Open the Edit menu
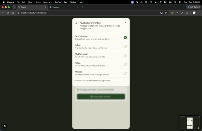 pos(24,2)
